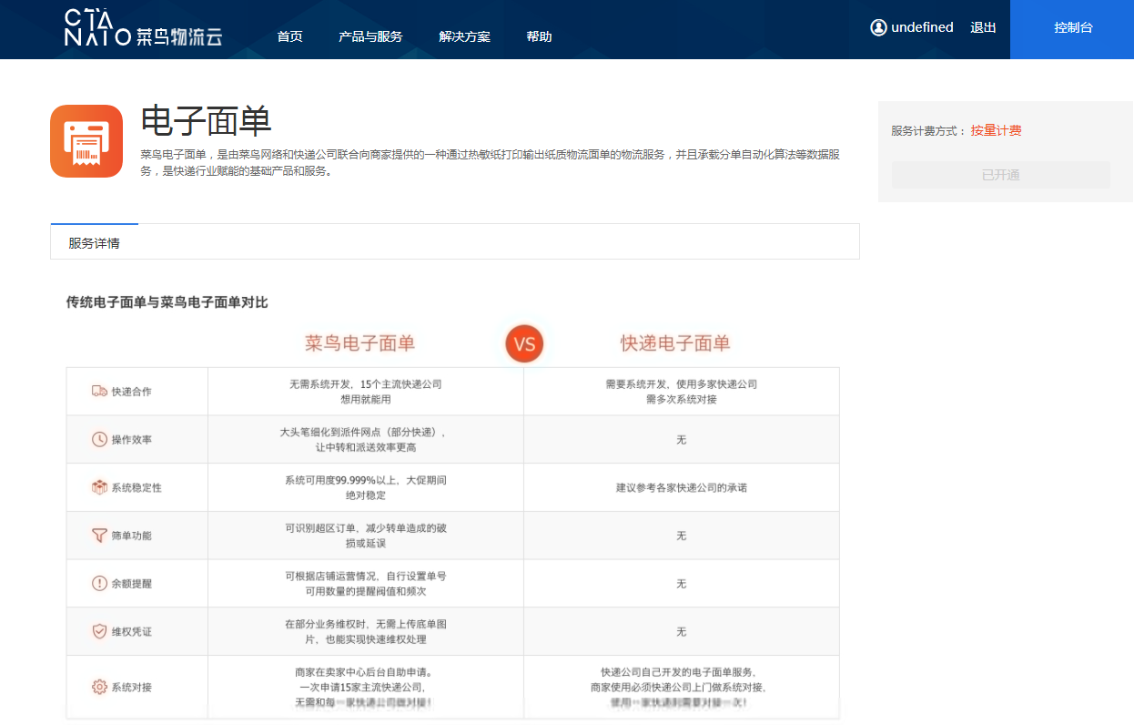Open the 帮助 menu item
Viewport: 1134px width, 725px height.
[x=539, y=36]
